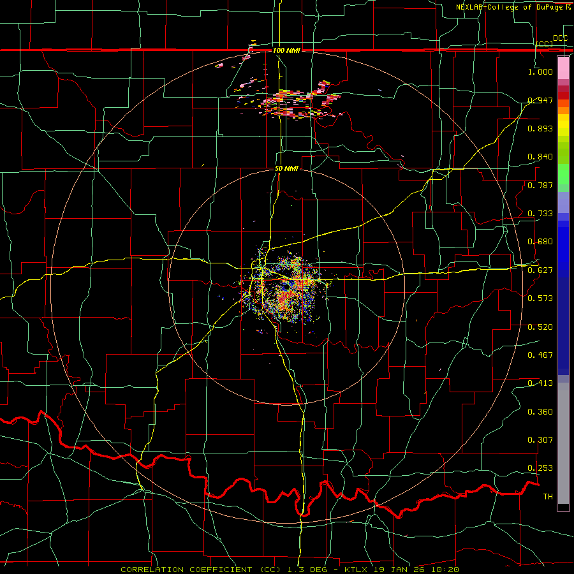The width and height of the screenshot is (574, 574).
Task: Pick the bright green color bar segment
Action: (x=563, y=174)
